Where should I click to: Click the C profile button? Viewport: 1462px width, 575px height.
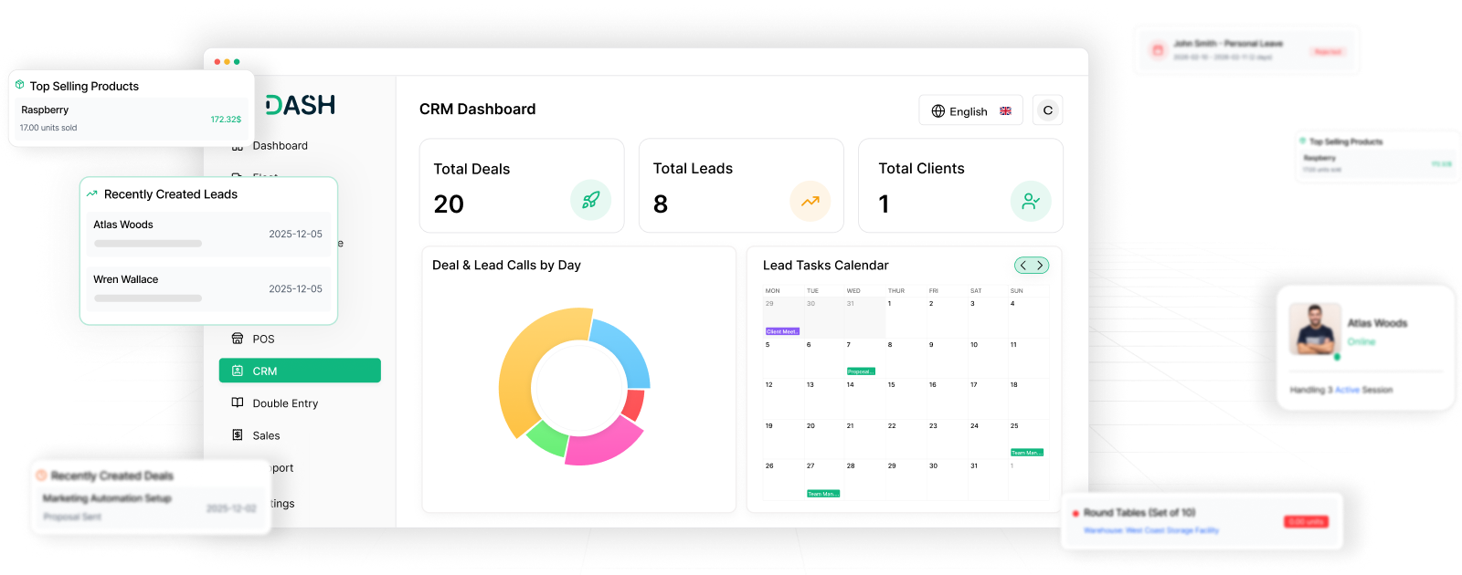pos(1048,110)
